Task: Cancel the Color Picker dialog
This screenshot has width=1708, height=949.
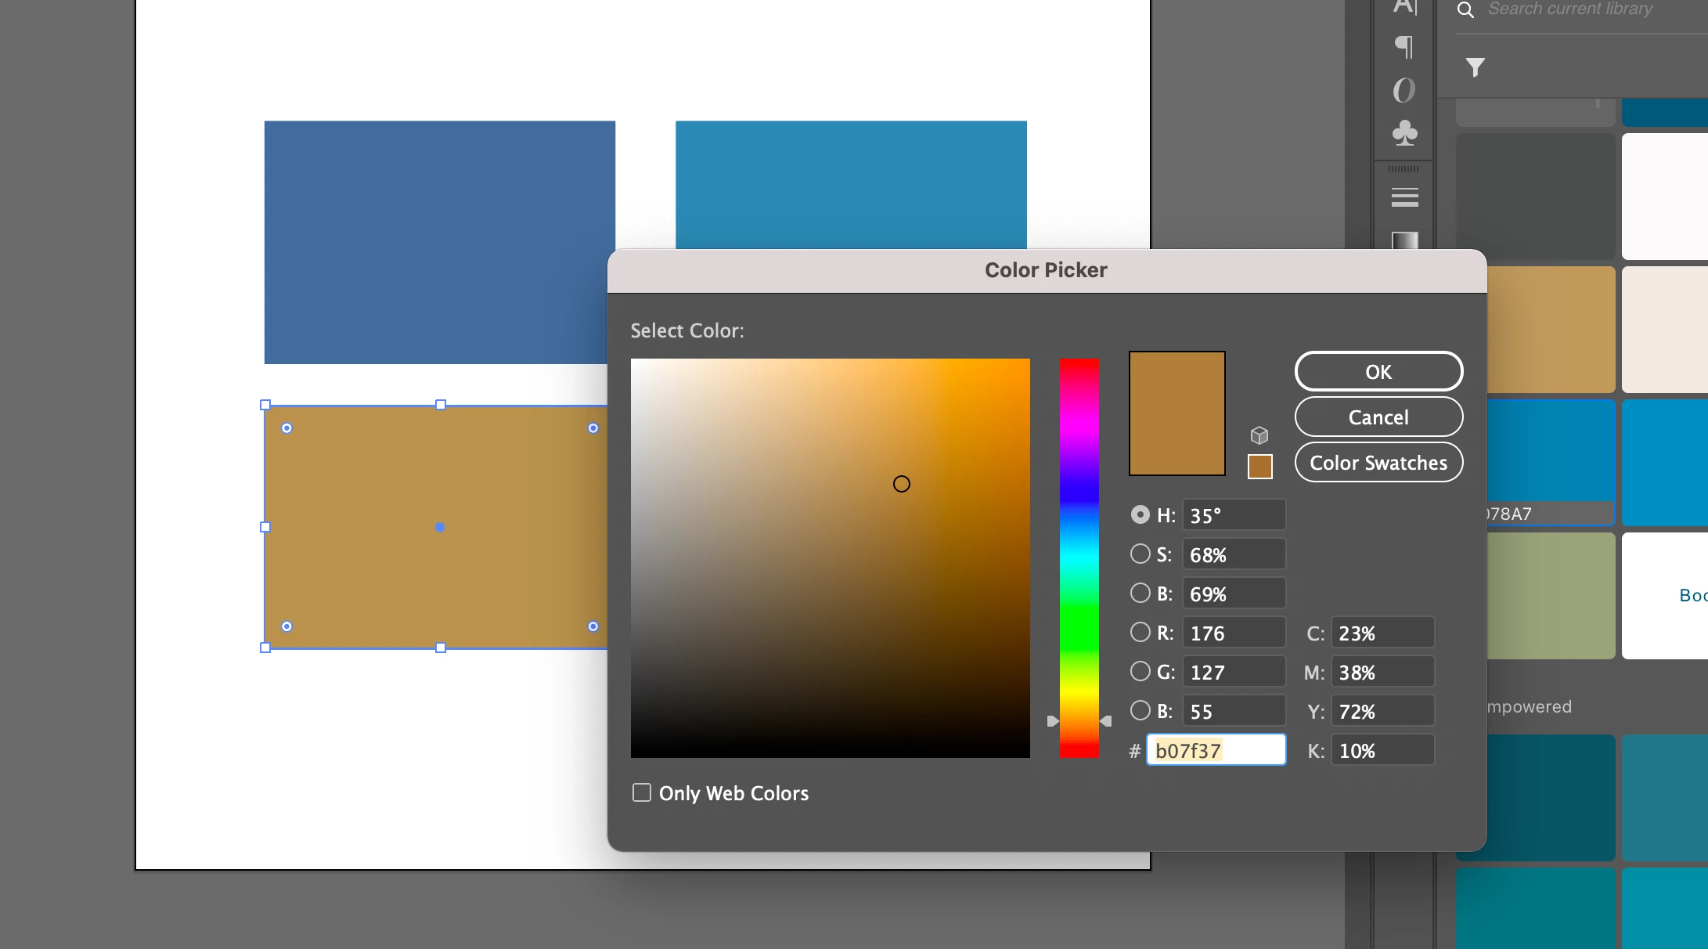Action: pos(1378,417)
